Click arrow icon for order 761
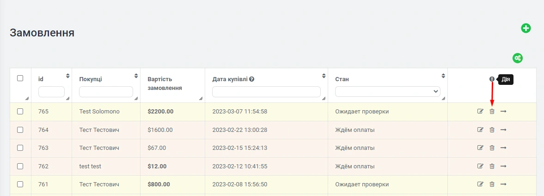 pyautogui.click(x=503, y=184)
